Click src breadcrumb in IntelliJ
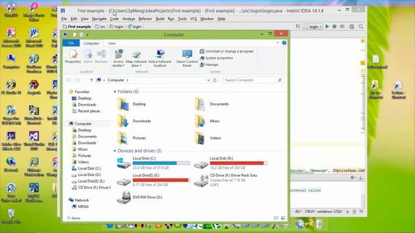 point(101,27)
